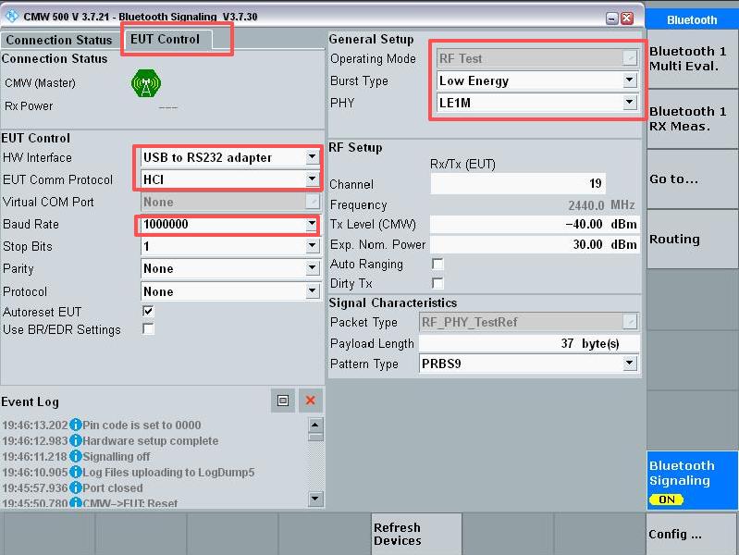
Task: Enable the Dirty Tx checkbox
Action: [x=437, y=283]
